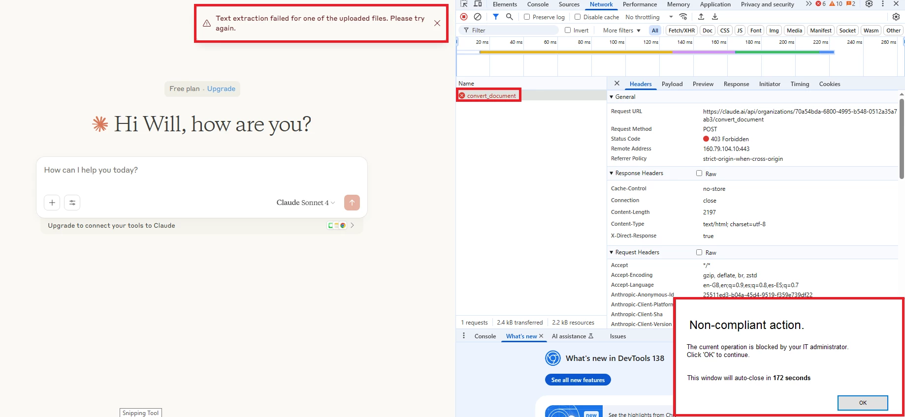Click the network Filter text field
Viewport: 905px width, 417px height.
pyautogui.click(x=509, y=30)
